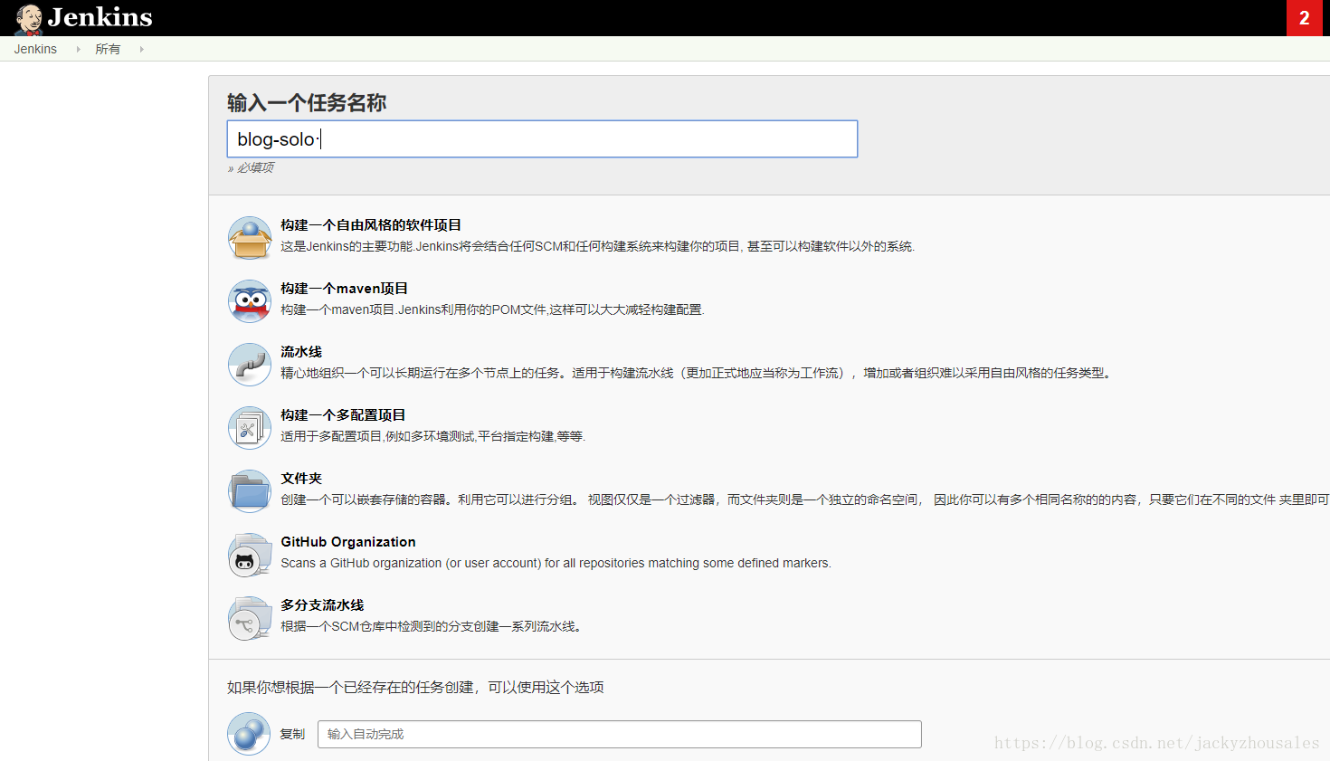Select the multibranch pipeline icon
This screenshot has width=1330, height=761.
250,618
